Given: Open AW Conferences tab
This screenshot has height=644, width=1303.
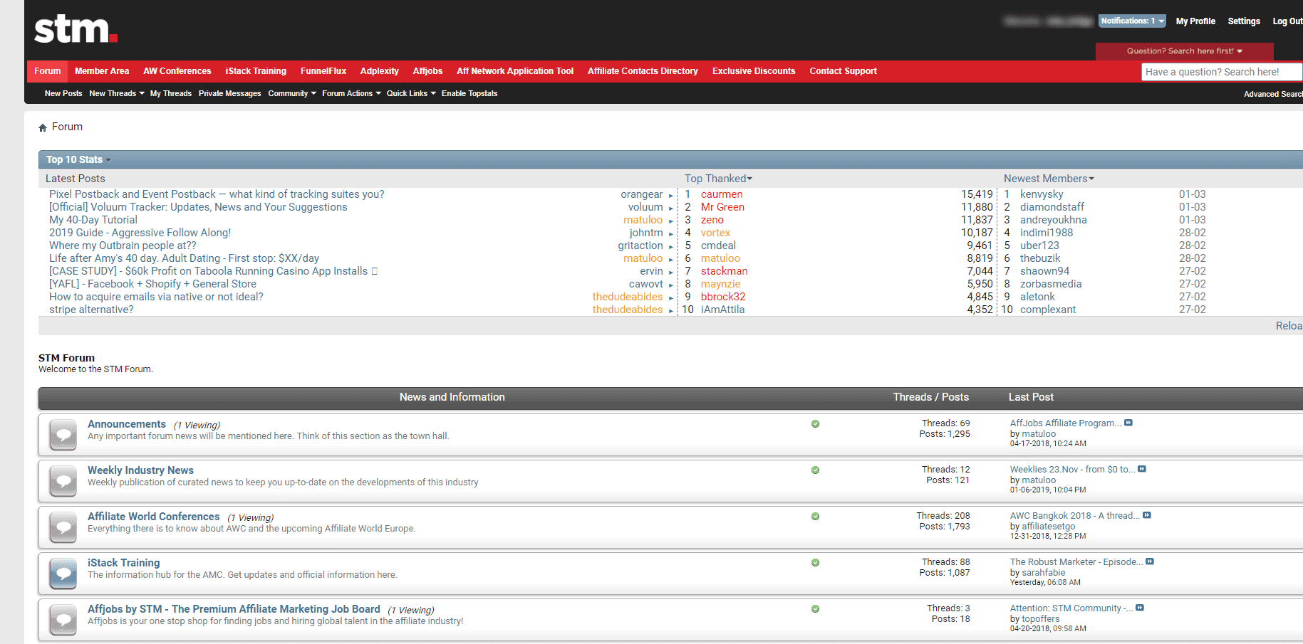Looking at the screenshot, I should [x=177, y=71].
